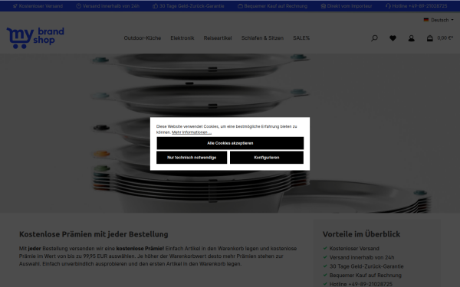The width and height of the screenshot is (460, 287).
Task: Open the Reiseartikel menu
Action: pos(218,38)
